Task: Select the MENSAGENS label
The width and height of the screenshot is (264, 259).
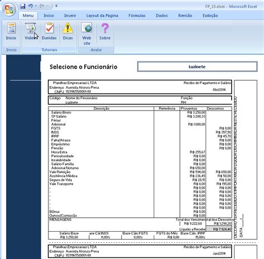Action: (60, 219)
